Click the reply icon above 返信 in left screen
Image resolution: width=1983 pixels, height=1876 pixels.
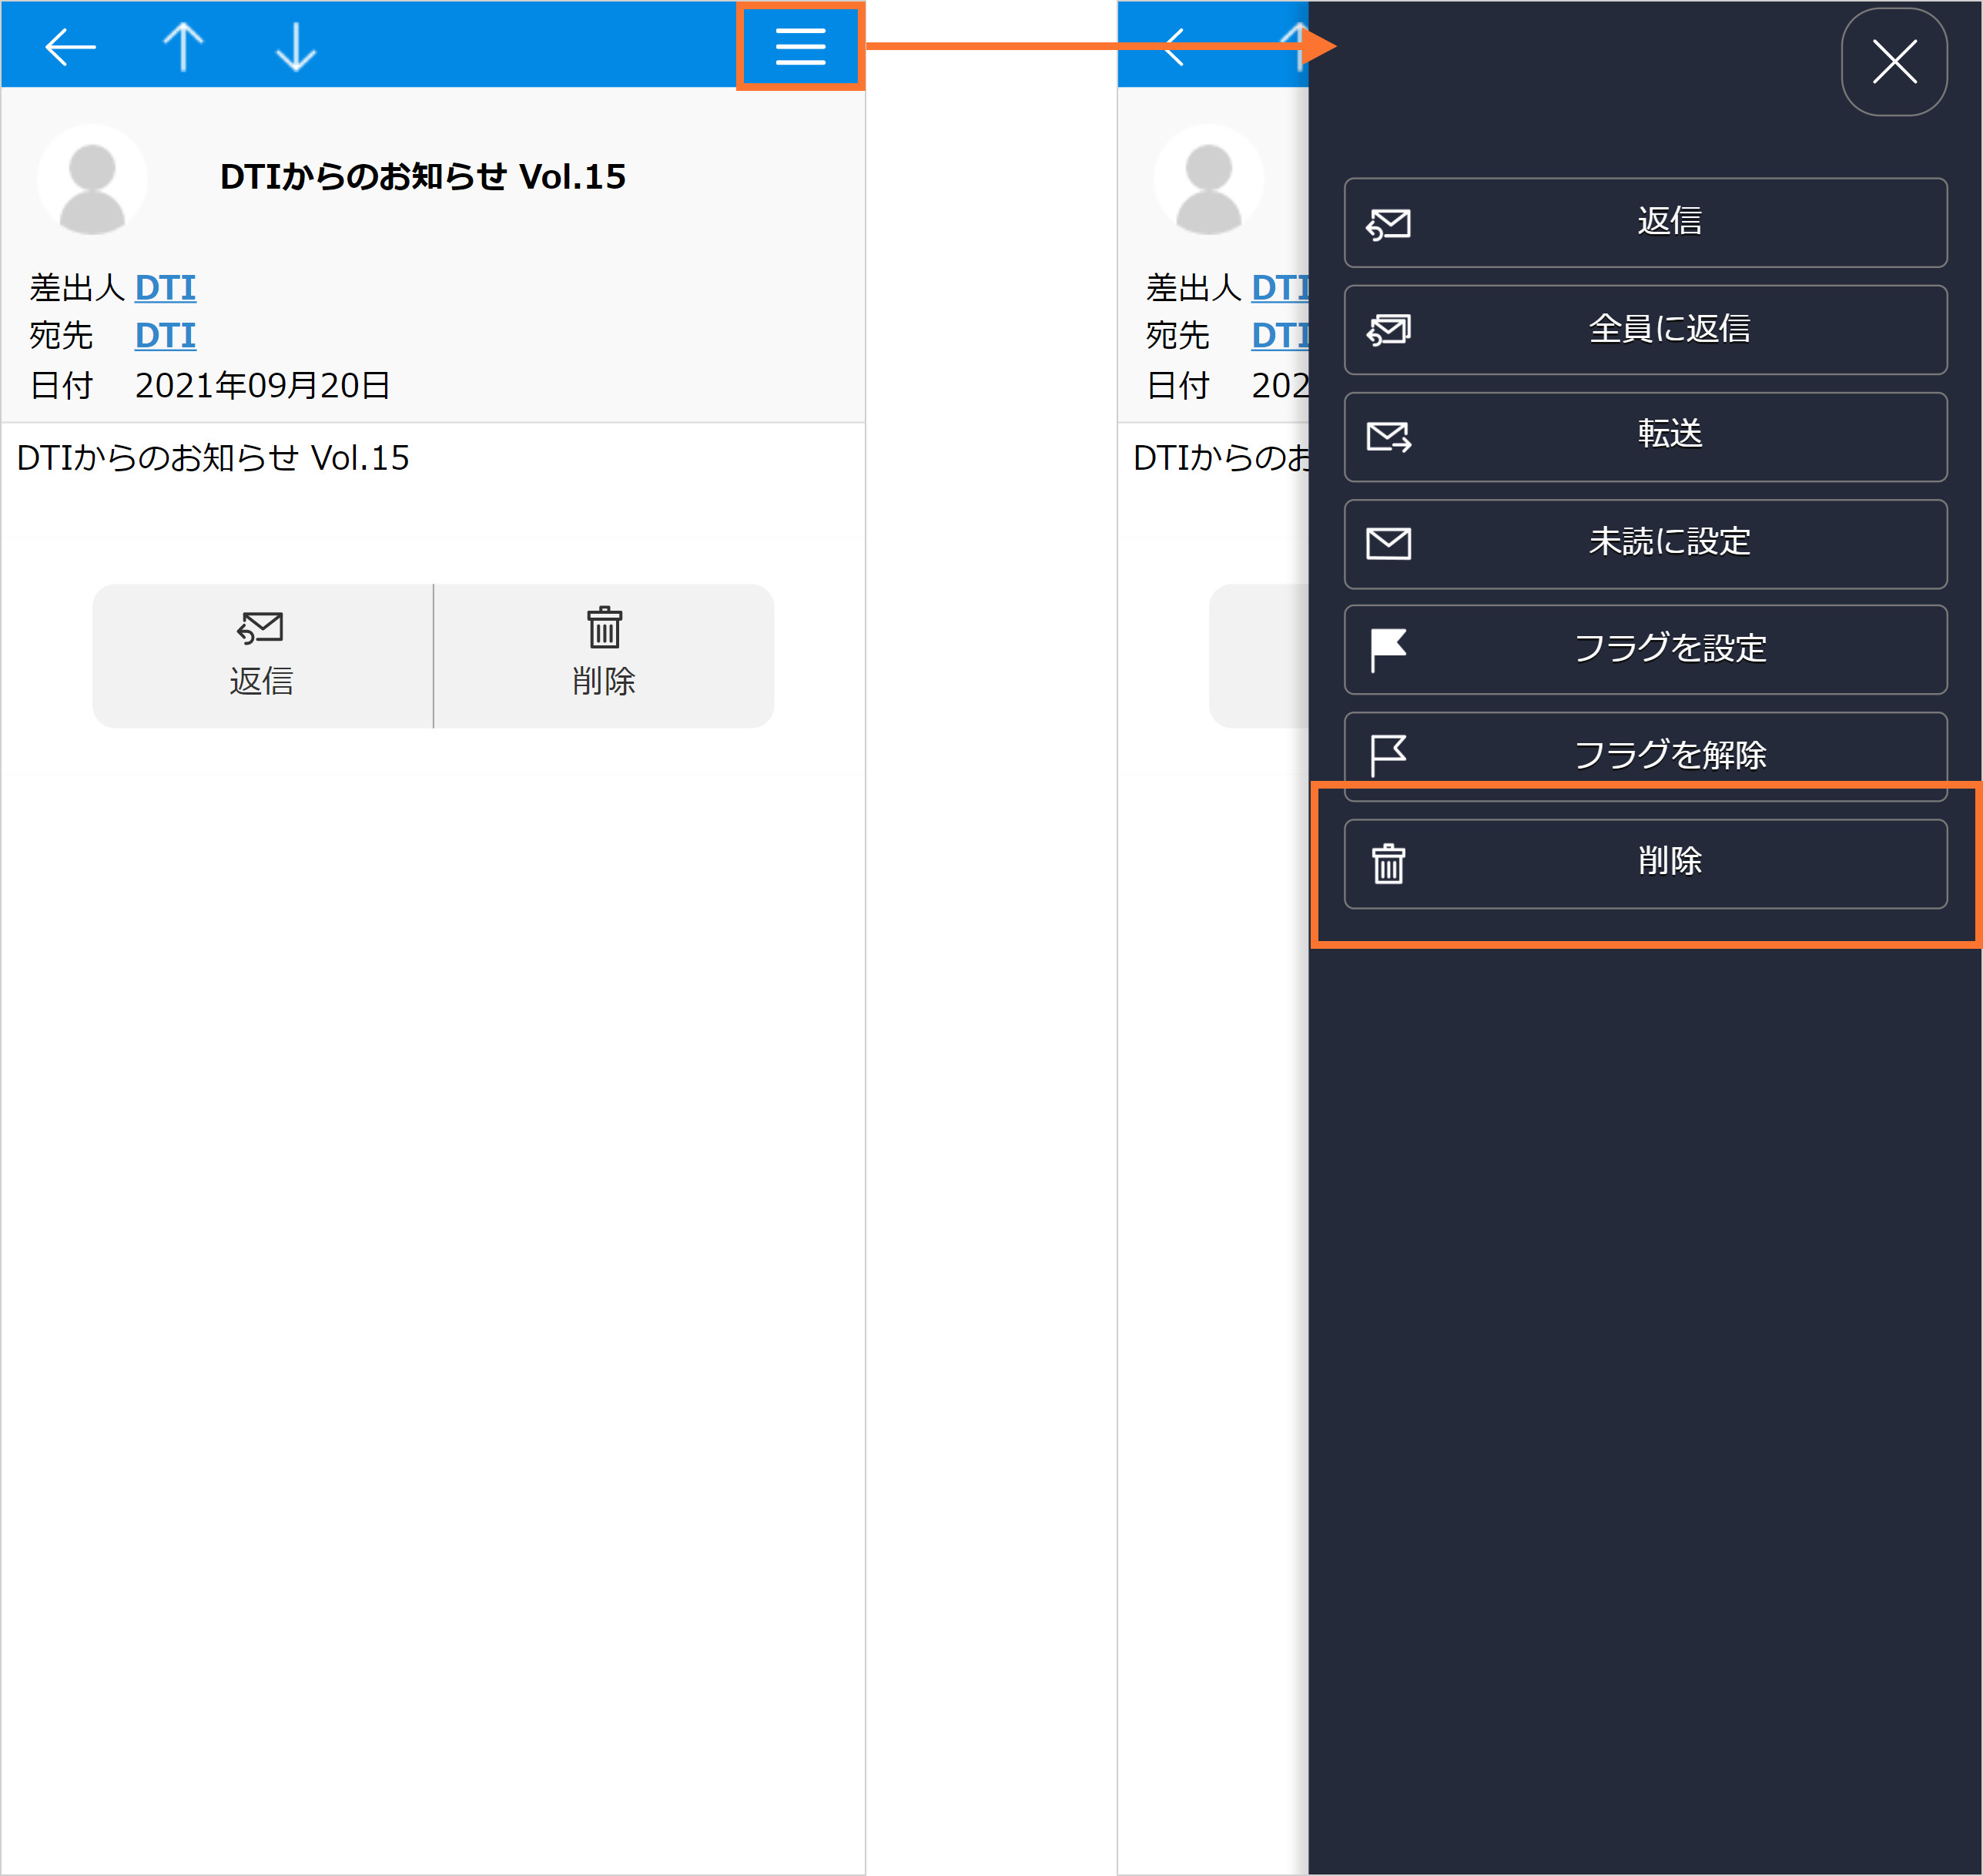(x=260, y=628)
